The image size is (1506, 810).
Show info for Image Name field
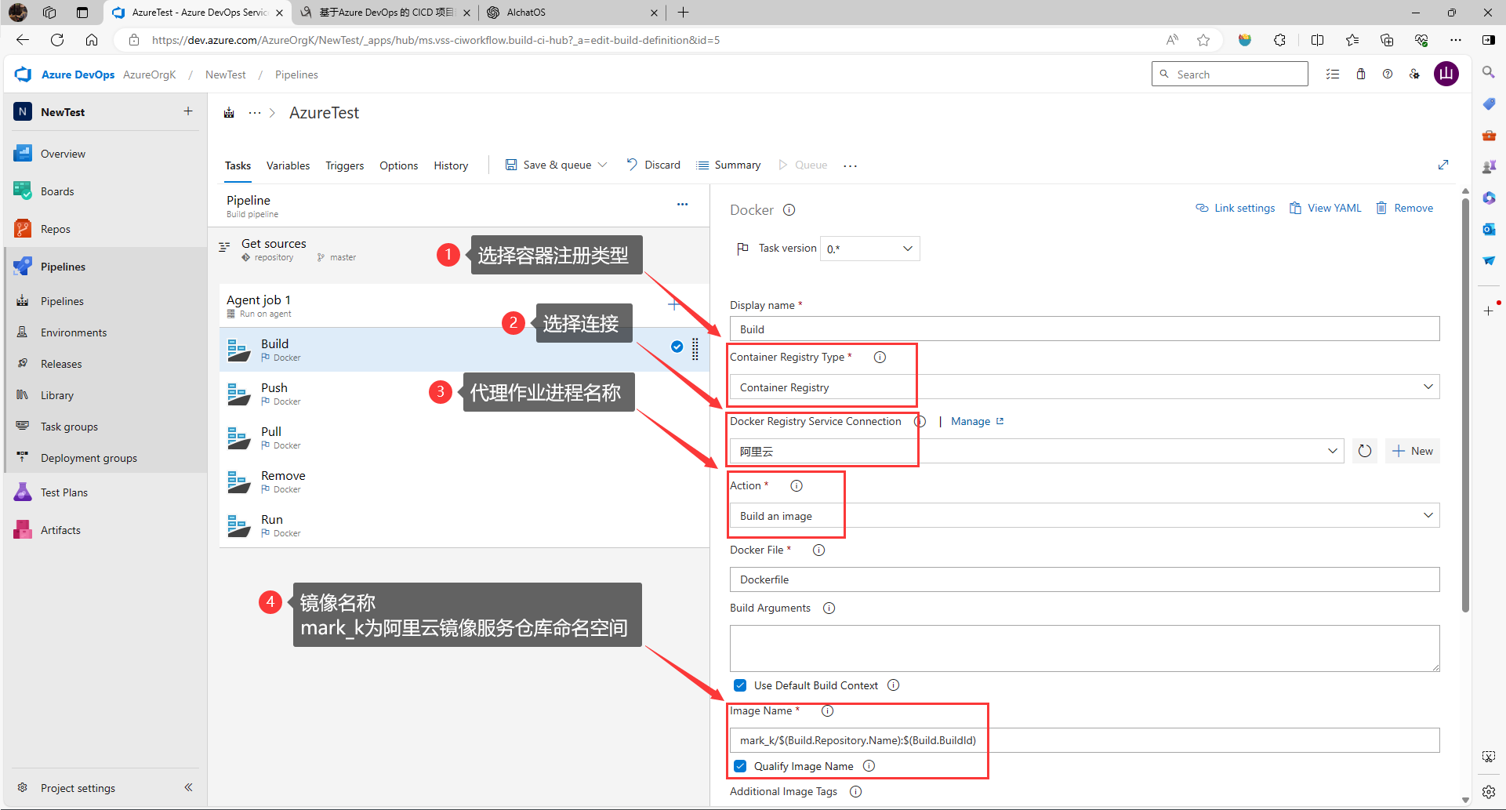(827, 710)
